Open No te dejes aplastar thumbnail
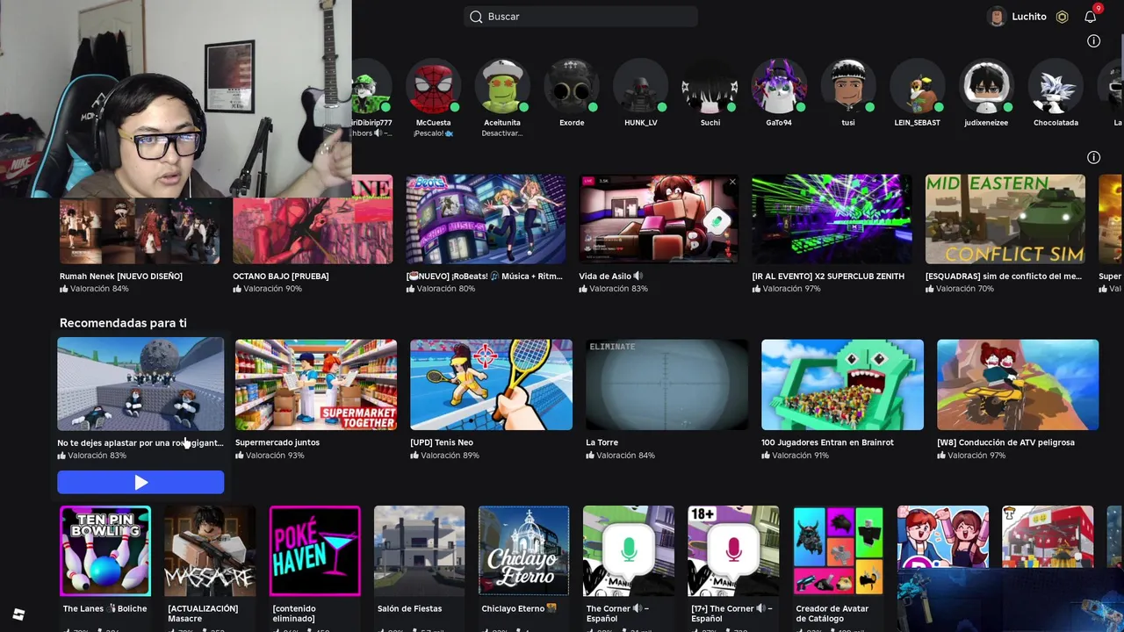Screen dimensions: 1124x632 (x=140, y=384)
